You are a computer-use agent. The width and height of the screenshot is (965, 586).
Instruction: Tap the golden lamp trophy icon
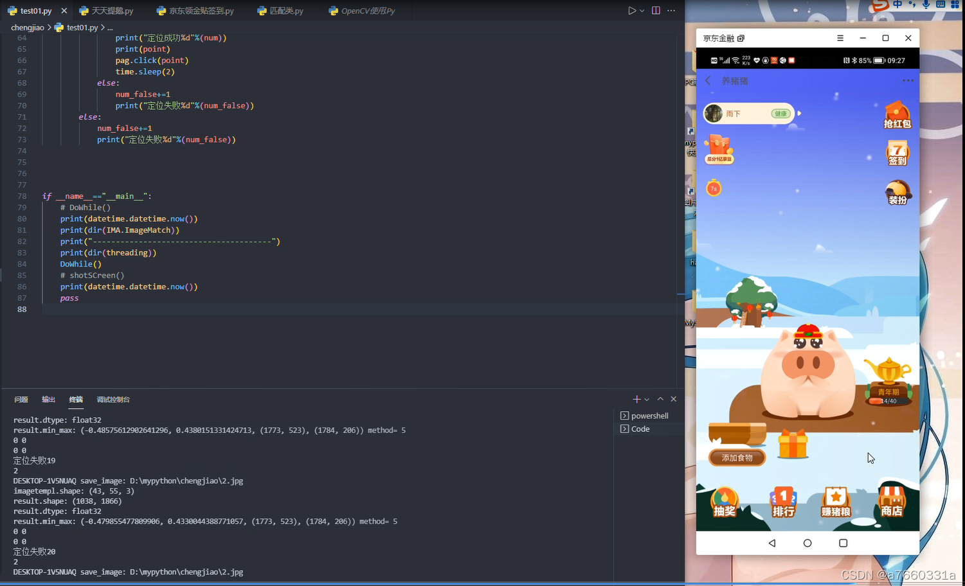(x=887, y=371)
